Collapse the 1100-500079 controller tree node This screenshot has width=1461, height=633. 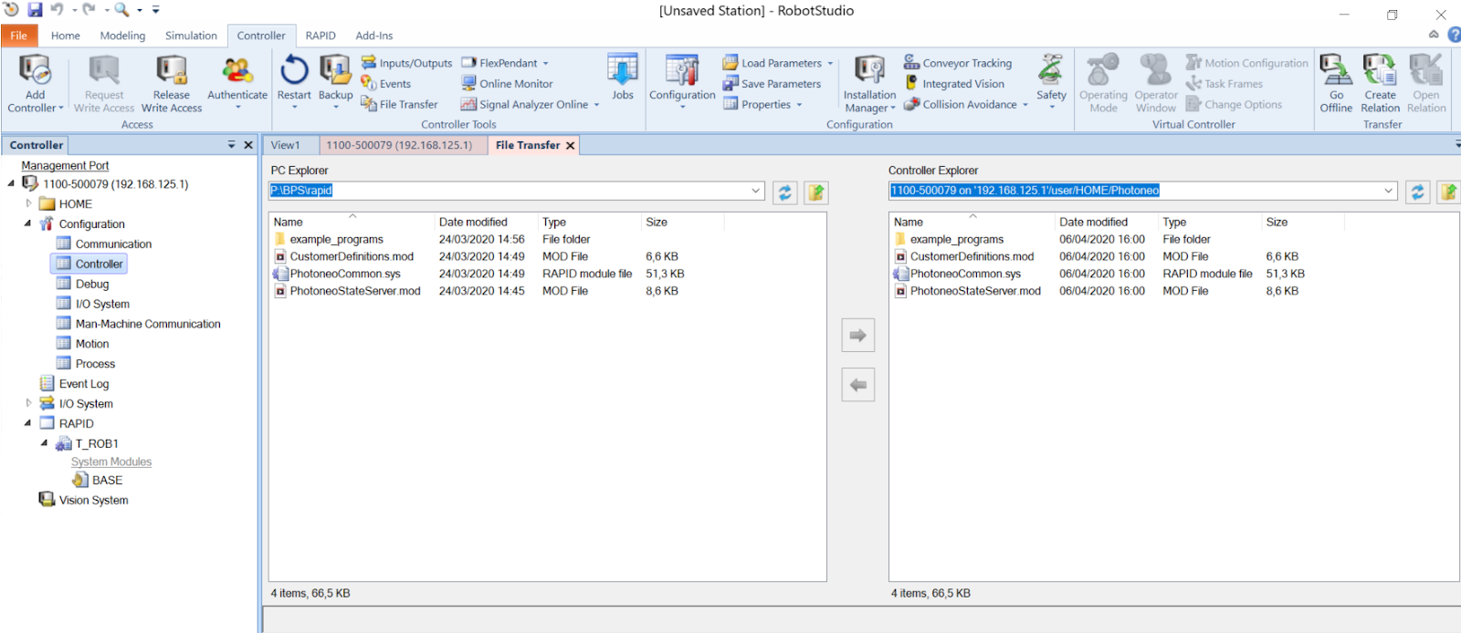12,183
